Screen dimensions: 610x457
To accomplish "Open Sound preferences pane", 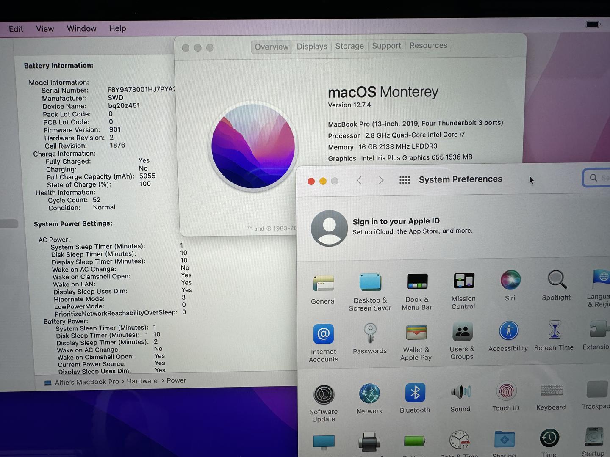I will (x=461, y=398).
